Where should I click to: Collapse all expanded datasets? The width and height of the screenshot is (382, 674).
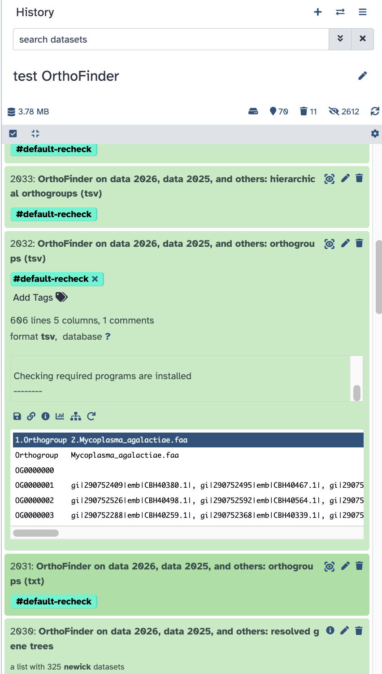point(35,133)
